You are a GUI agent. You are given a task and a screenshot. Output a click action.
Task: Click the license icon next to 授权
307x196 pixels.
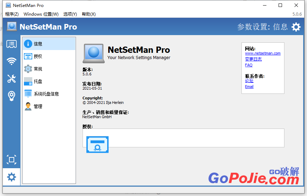click(28, 56)
